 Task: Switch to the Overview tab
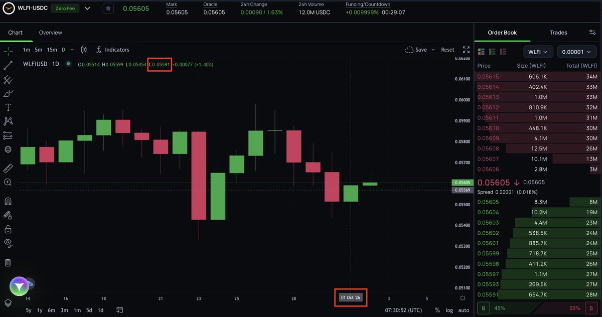click(x=51, y=33)
